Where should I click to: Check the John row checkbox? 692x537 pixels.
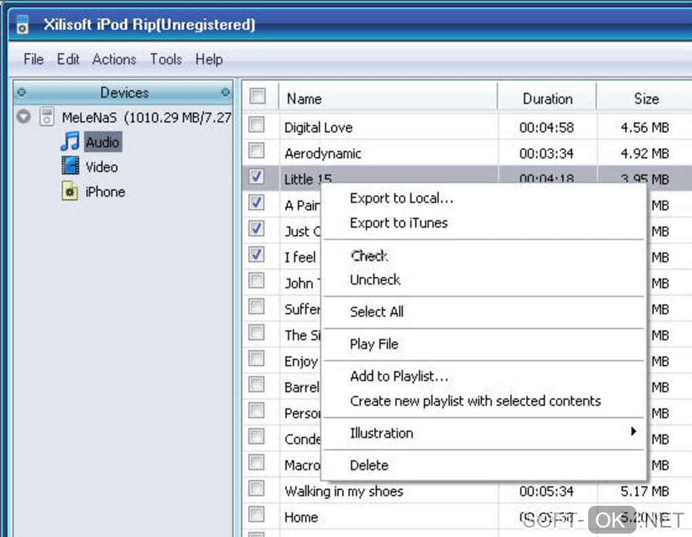coord(256,281)
